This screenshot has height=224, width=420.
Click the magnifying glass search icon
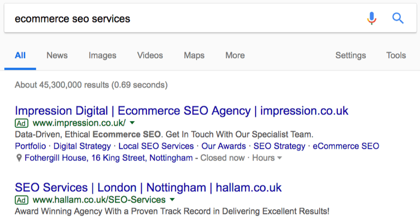coord(398,19)
